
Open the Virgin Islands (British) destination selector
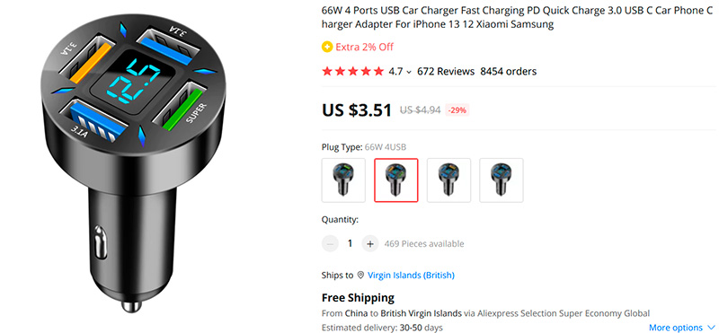(x=411, y=276)
